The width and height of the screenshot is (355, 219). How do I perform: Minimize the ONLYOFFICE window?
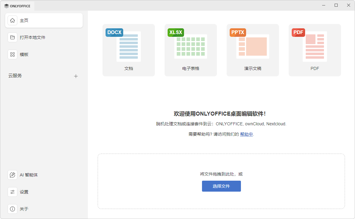click(x=324, y=5)
